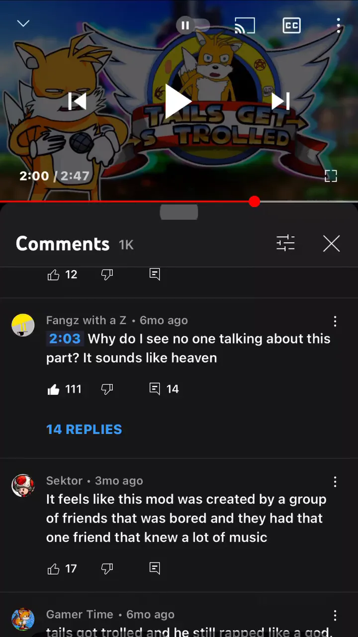Skip to previous video

tap(77, 102)
